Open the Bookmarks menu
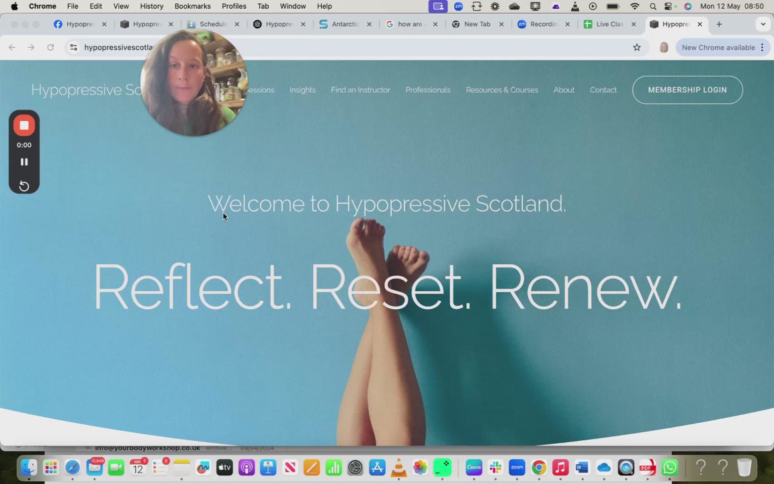 click(193, 7)
